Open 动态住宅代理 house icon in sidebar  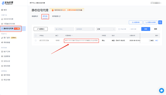[x=2, y=19]
